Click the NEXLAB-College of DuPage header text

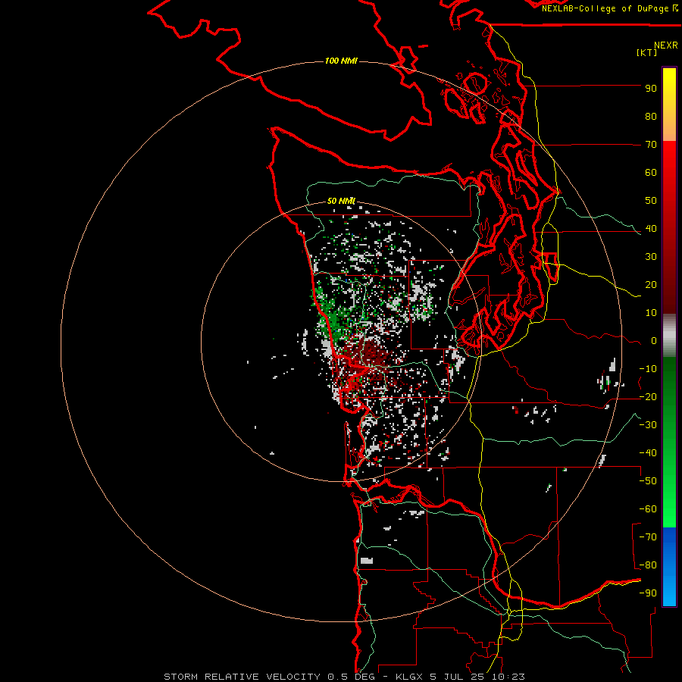point(609,8)
